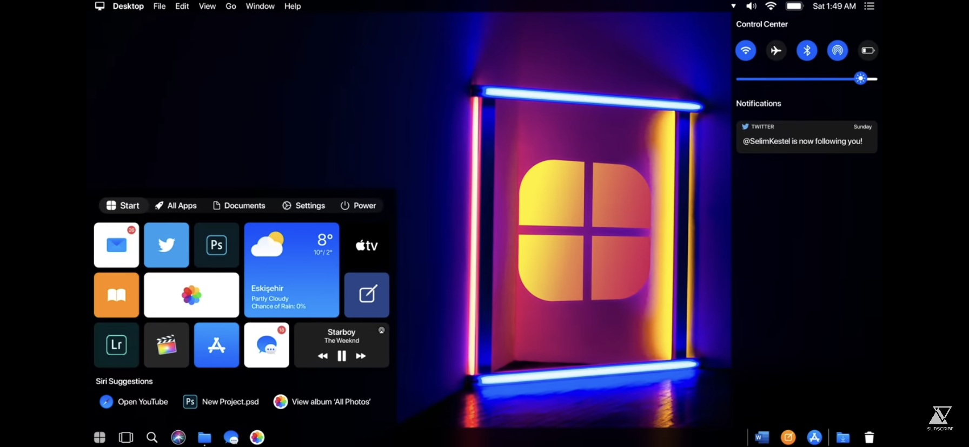The width and height of the screenshot is (969, 447).
Task: Open the Twitter tile in Start menu
Action: pos(167,245)
